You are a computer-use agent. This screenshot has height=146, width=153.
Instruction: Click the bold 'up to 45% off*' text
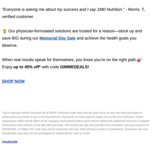click(x=27, y=67)
